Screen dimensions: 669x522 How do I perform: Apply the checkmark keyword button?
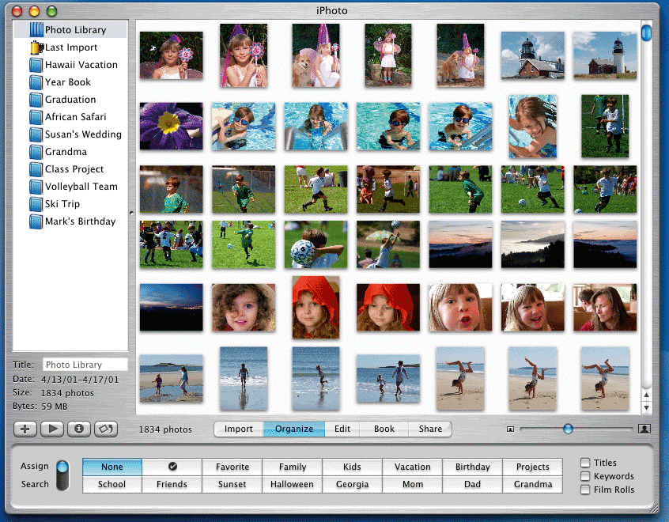[x=172, y=467]
